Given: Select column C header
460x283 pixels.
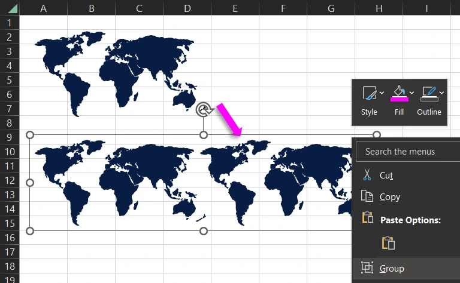Looking at the screenshot, I should 140,8.
